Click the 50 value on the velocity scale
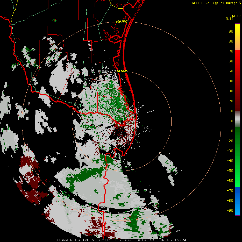242x242 pixels. coord(231,71)
